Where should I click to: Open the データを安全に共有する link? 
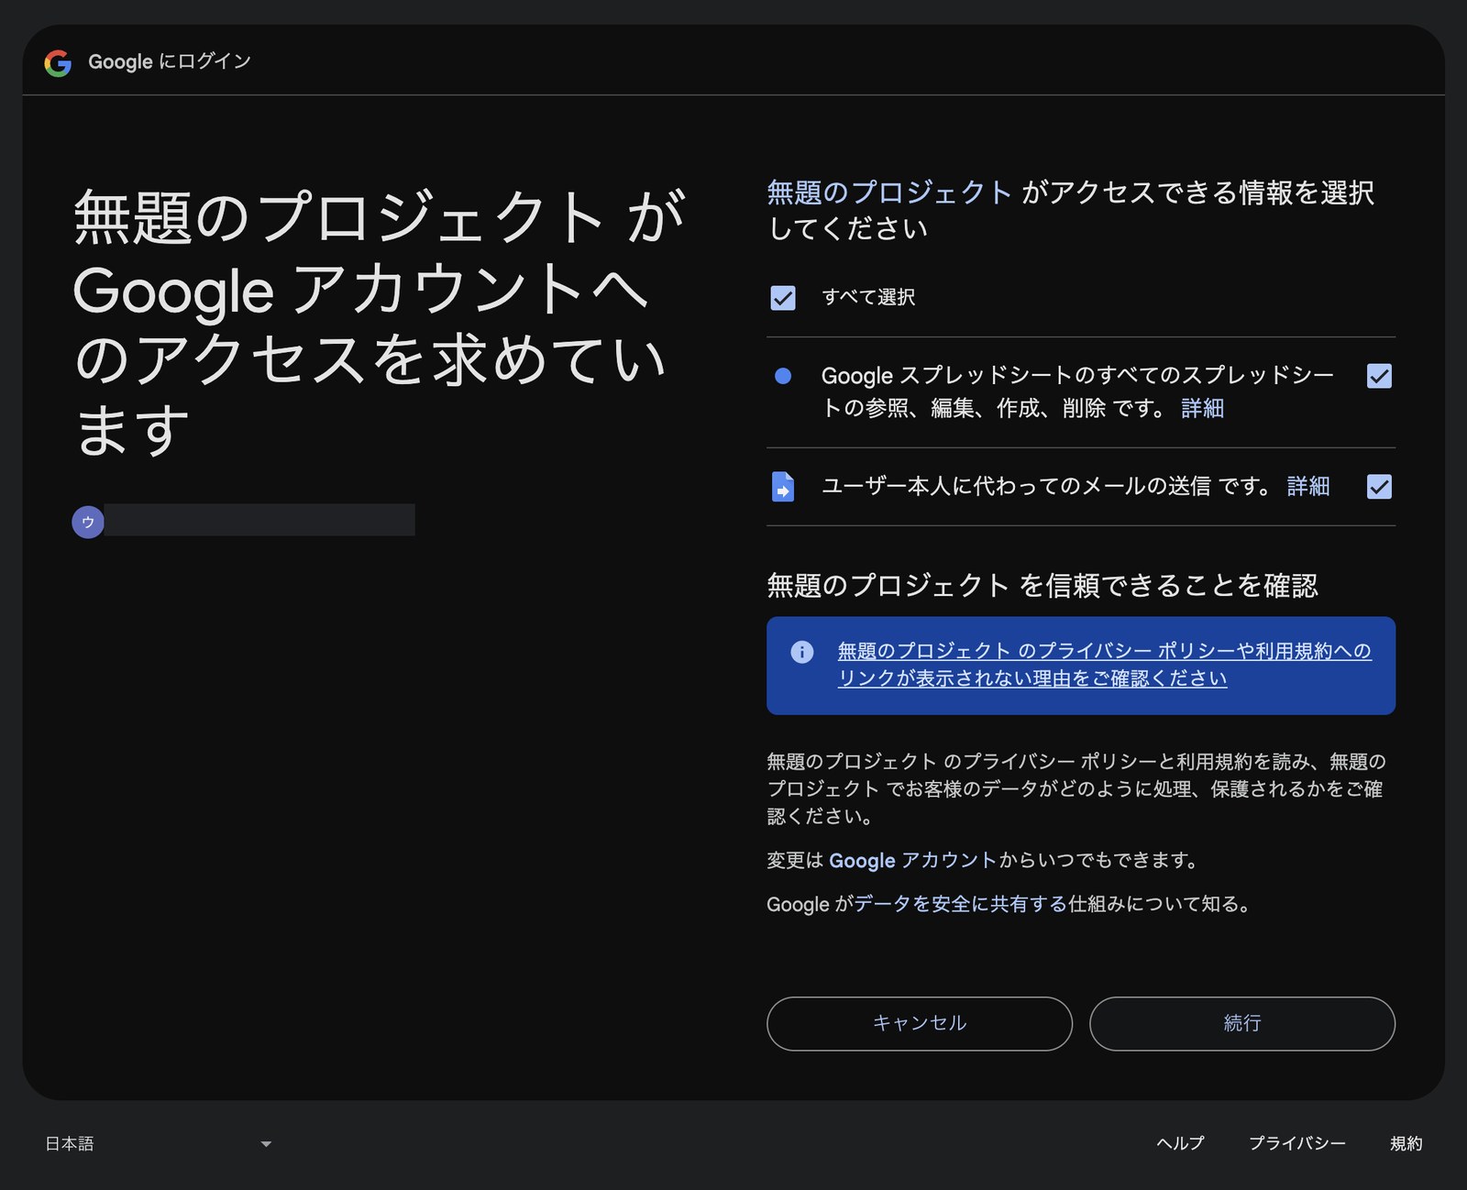click(960, 905)
